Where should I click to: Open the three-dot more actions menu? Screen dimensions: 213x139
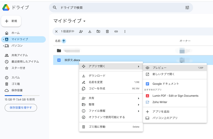click(x=125, y=31)
